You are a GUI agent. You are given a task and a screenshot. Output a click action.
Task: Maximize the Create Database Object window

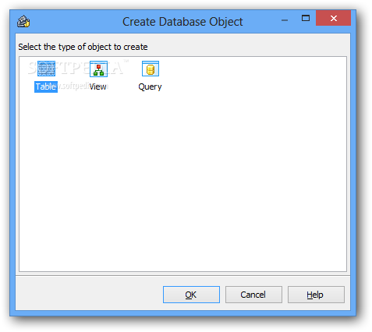[306, 18]
